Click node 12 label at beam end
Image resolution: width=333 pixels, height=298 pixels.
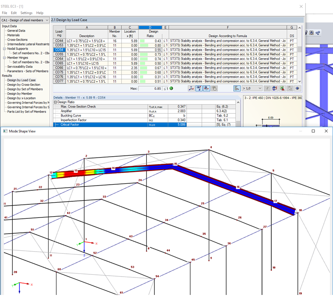pyautogui.click(x=51, y=172)
